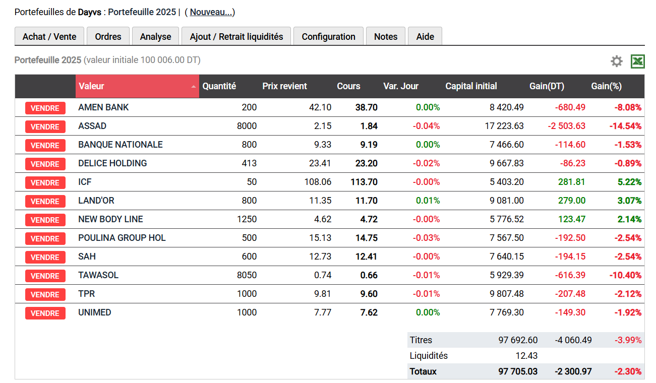
Task: Sort by Prix revient column
Action: (284, 86)
